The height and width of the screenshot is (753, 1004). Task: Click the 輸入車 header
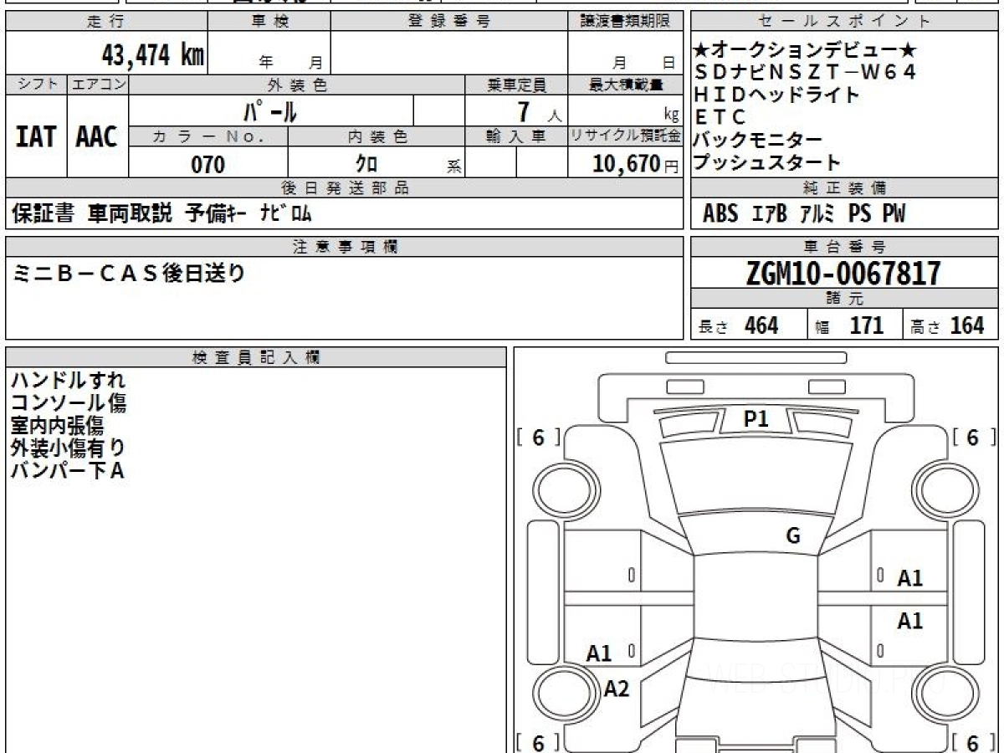(516, 137)
